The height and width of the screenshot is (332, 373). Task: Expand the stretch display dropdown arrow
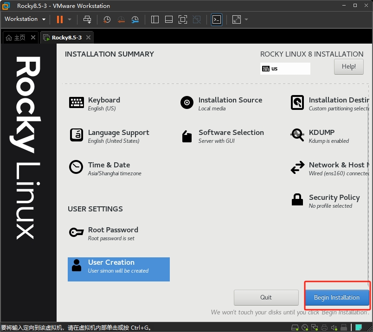(x=246, y=19)
